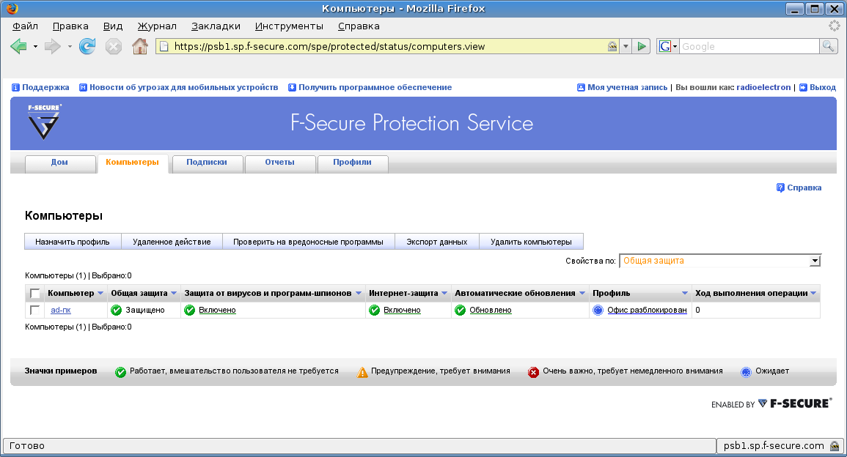
Task: Click the padlock icon in the address bar
Action: coord(612,46)
